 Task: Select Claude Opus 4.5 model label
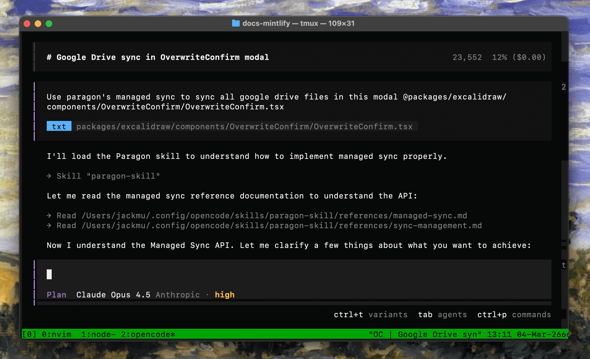coord(113,295)
